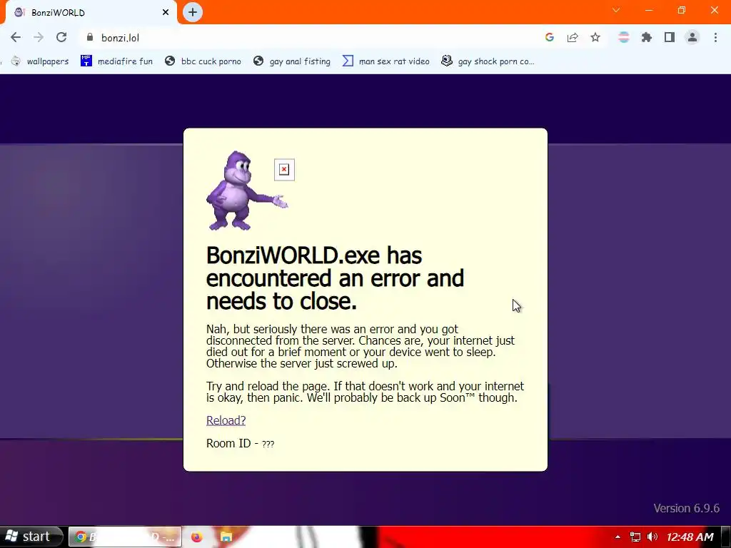Viewport: 731px width, 548px height.
Task: Open File Explorer folder taskbar icon
Action: (x=226, y=537)
